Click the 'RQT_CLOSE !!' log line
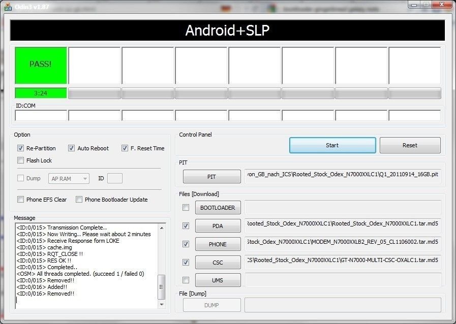456x324 pixels. pos(50,254)
